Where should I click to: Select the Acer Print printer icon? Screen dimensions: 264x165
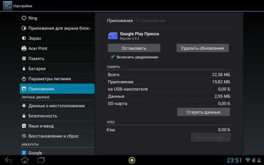tap(24, 48)
